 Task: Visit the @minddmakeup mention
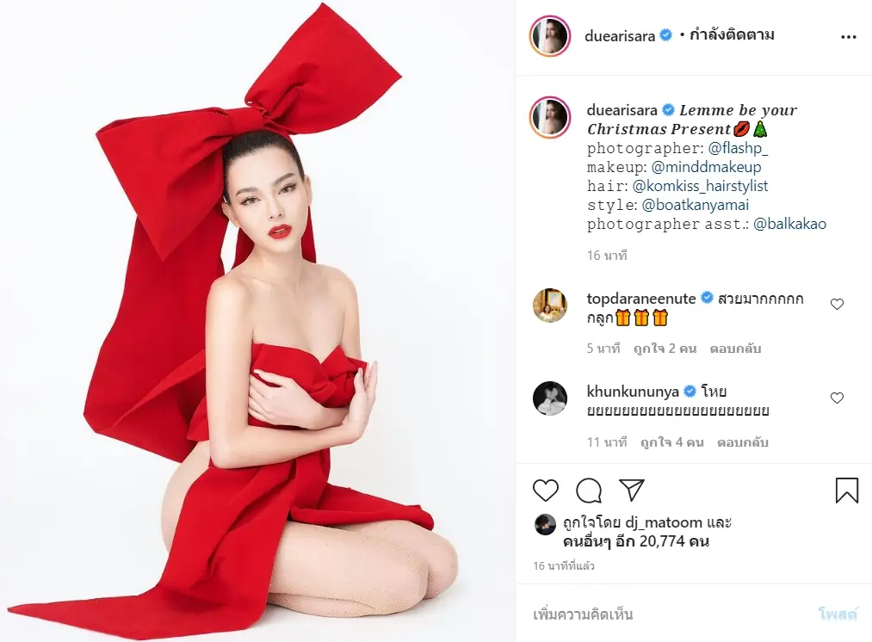coord(706,167)
